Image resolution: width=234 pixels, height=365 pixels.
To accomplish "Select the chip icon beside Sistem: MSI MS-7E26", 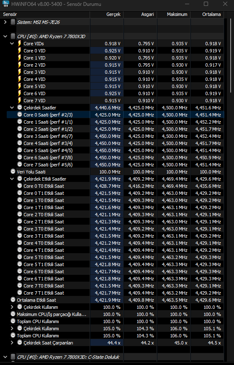I will click(13, 22).
